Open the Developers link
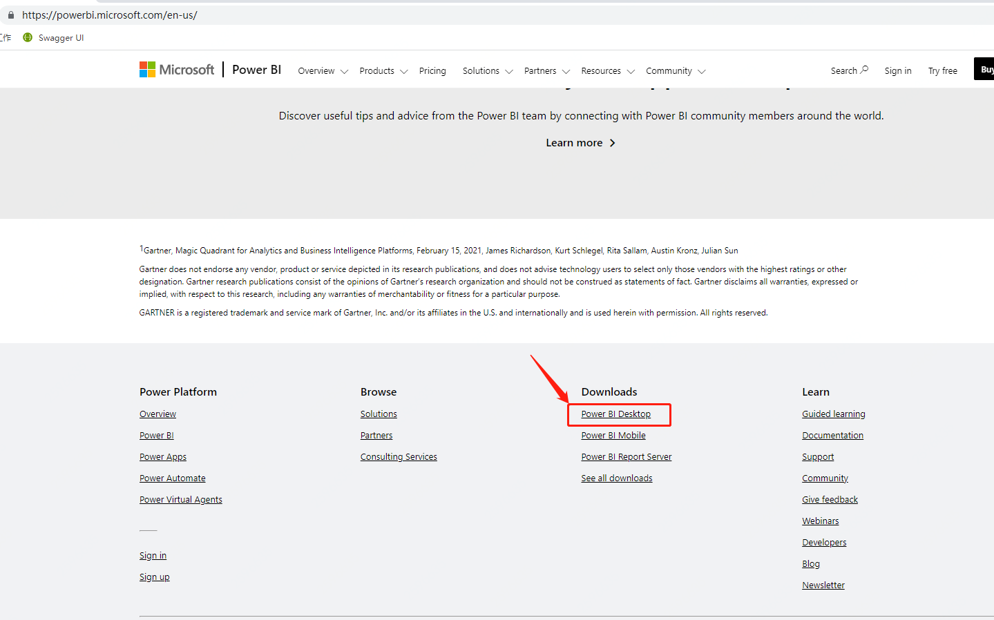 824,543
